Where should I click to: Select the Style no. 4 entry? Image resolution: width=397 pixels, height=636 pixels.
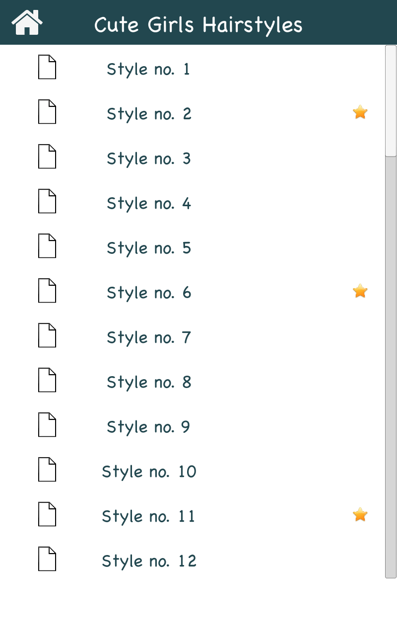click(x=149, y=203)
